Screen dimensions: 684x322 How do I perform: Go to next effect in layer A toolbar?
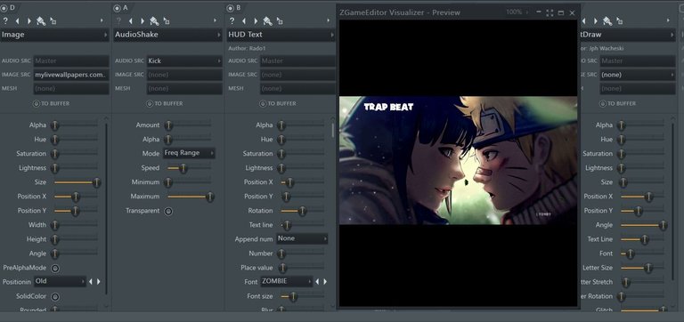(142, 20)
